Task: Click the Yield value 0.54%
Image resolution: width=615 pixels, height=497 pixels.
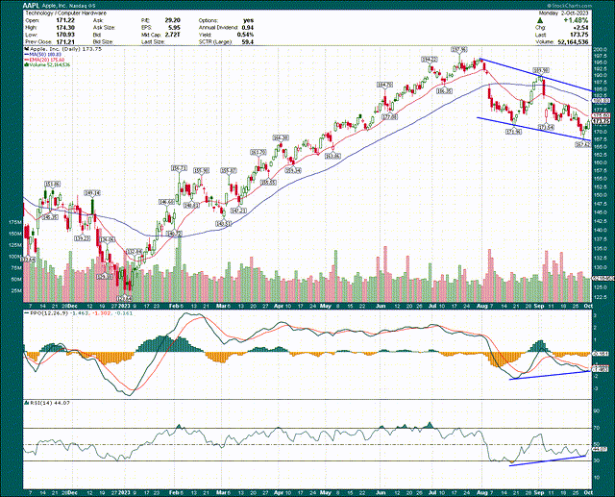Action: tap(246, 35)
